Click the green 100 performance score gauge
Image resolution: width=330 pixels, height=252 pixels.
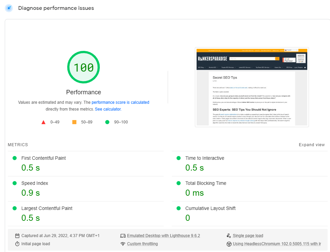[84, 67]
